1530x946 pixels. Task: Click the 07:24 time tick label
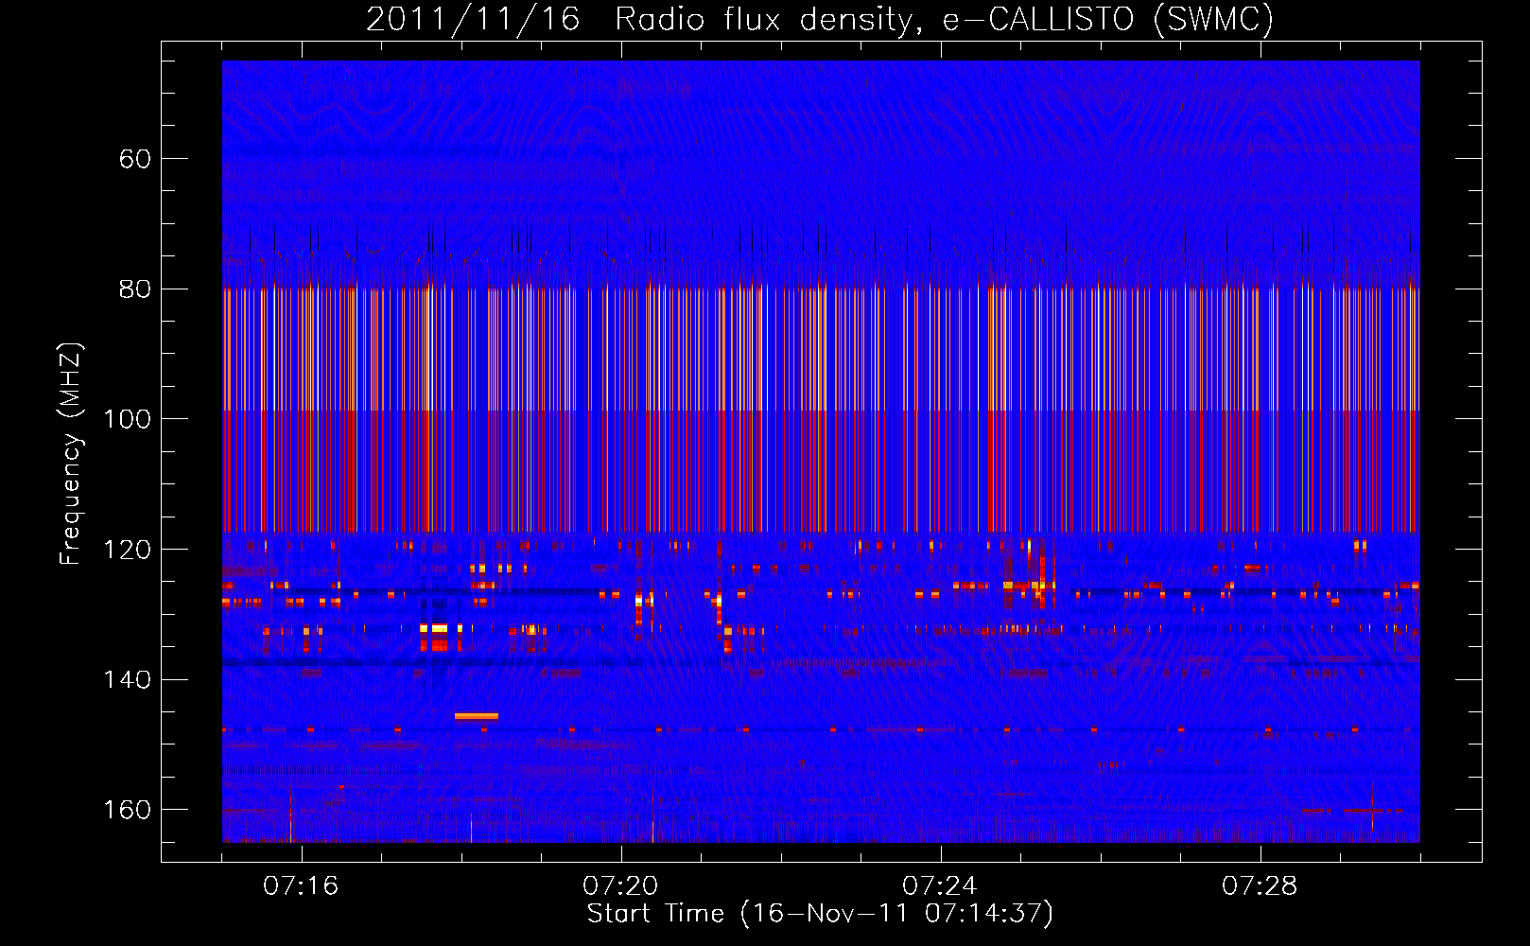(940, 886)
